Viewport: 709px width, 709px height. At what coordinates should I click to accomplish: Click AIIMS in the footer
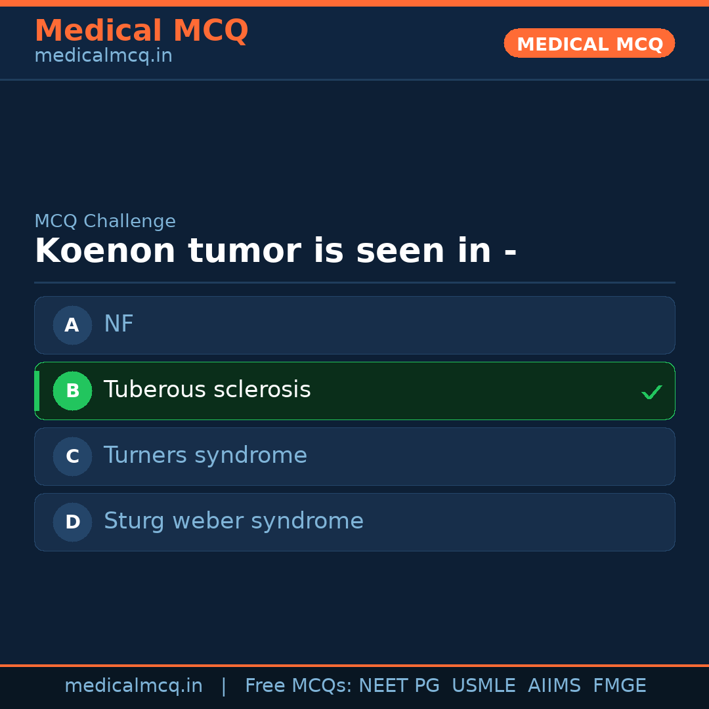coord(554,686)
